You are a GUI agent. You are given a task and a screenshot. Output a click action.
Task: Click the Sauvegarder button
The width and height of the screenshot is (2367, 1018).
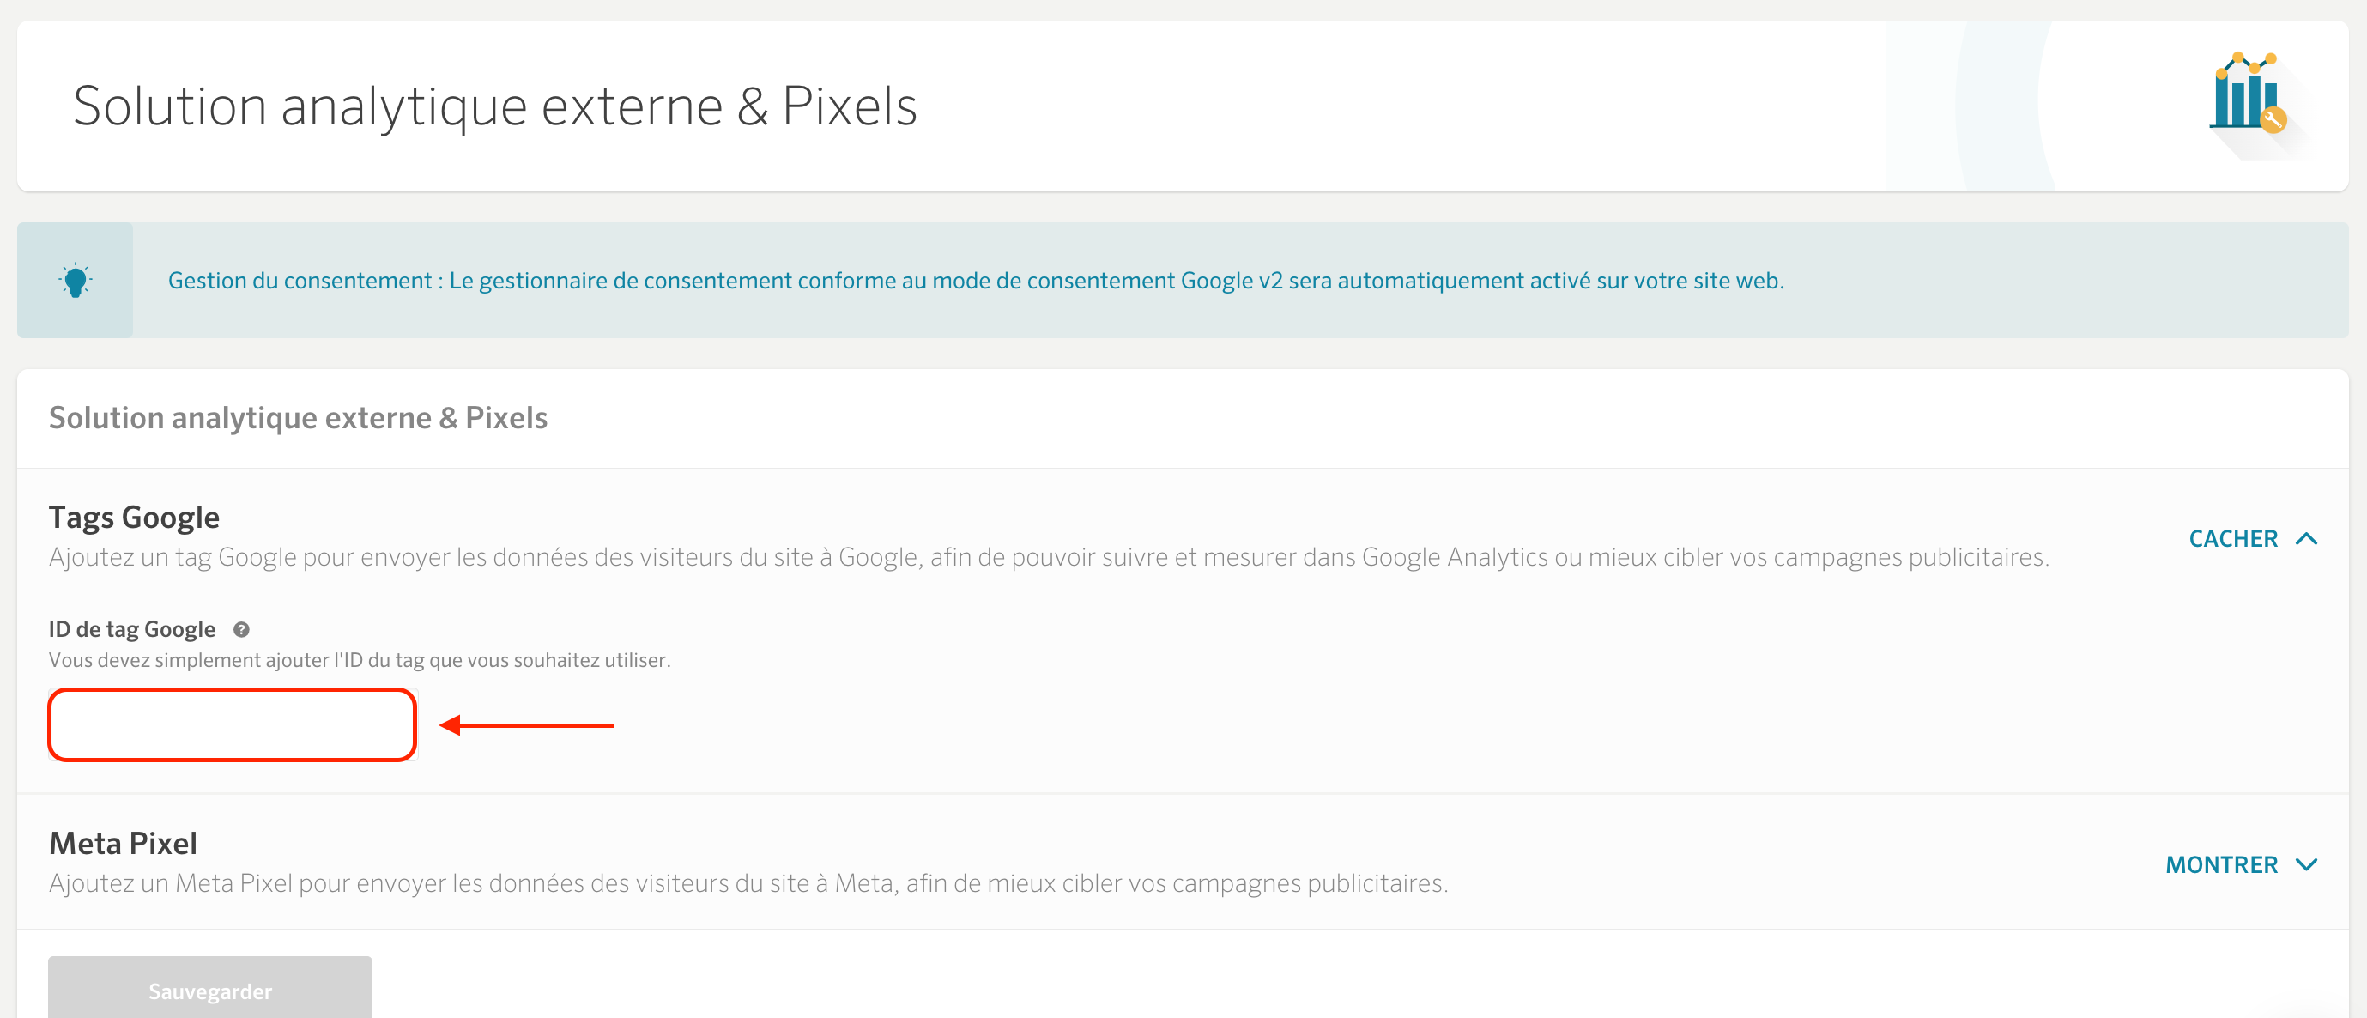pos(210,989)
